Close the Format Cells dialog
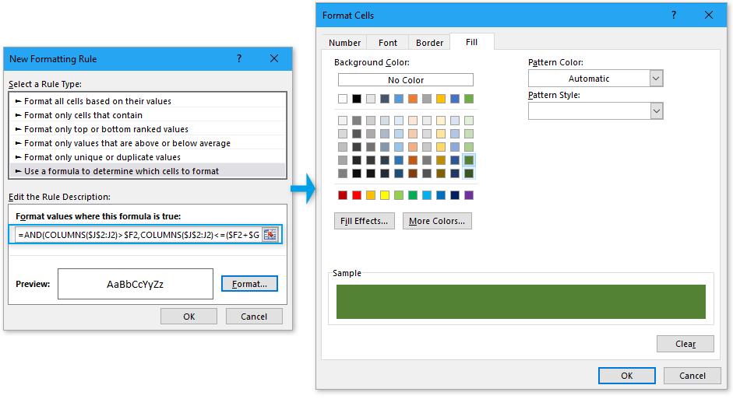 709,15
